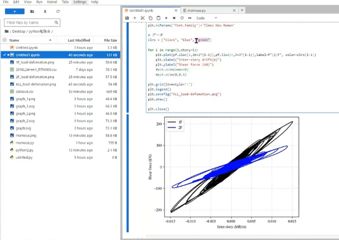Viewport: 339px width, 240px height.
Task: Restart kernel and run all cells icon
Action: tap(190, 18)
